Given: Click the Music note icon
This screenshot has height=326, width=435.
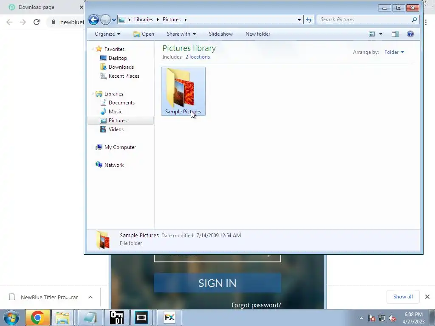Looking at the screenshot, I should coord(103,112).
